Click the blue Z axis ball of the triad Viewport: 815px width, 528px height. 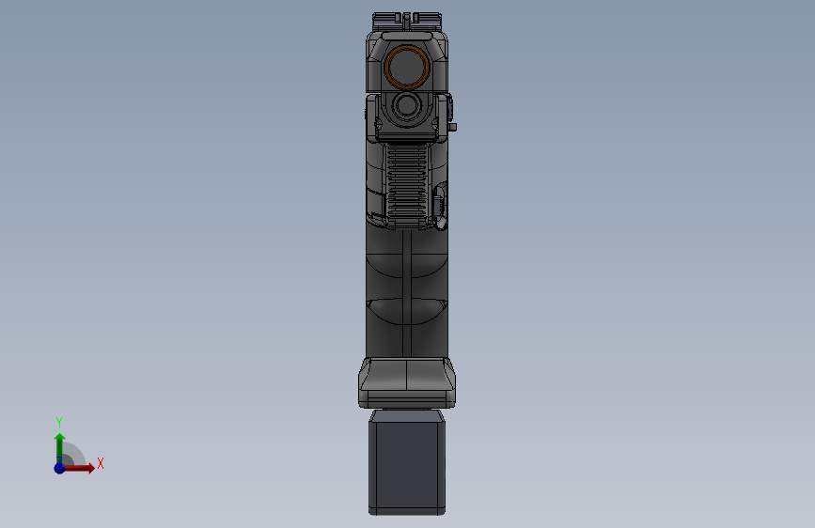(x=60, y=468)
